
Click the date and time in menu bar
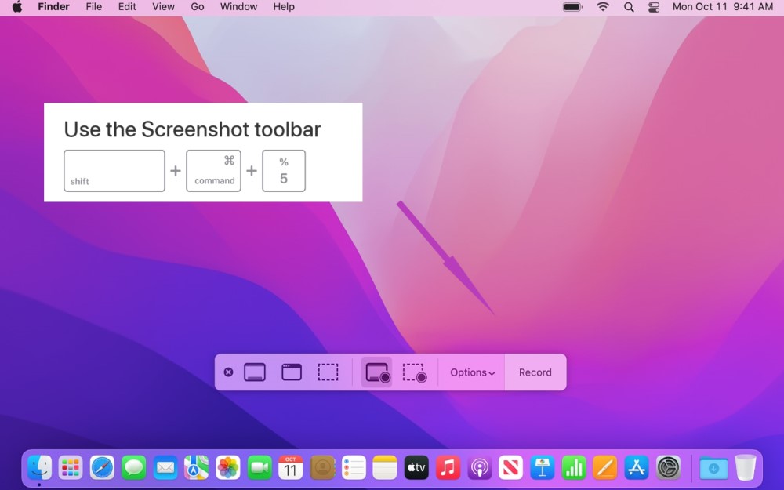[x=723, y=7]
